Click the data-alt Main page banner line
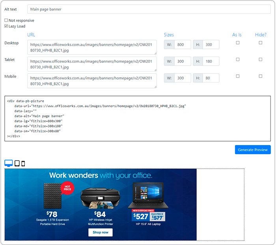Viewport: 276px width, 245px height. pos(39,116)
